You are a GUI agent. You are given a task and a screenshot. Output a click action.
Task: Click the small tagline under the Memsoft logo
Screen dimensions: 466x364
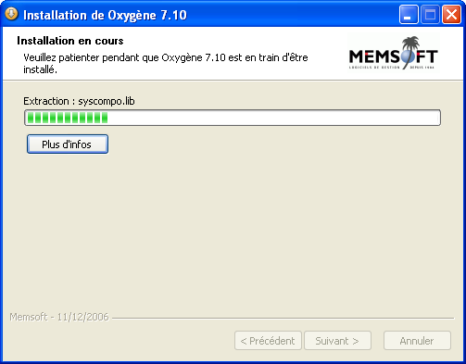point(392,68)
